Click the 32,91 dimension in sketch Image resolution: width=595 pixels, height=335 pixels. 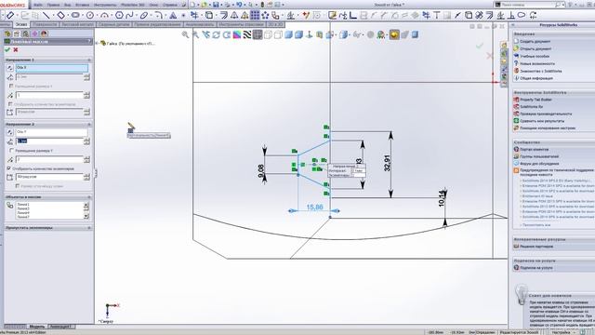coord(387,163)
